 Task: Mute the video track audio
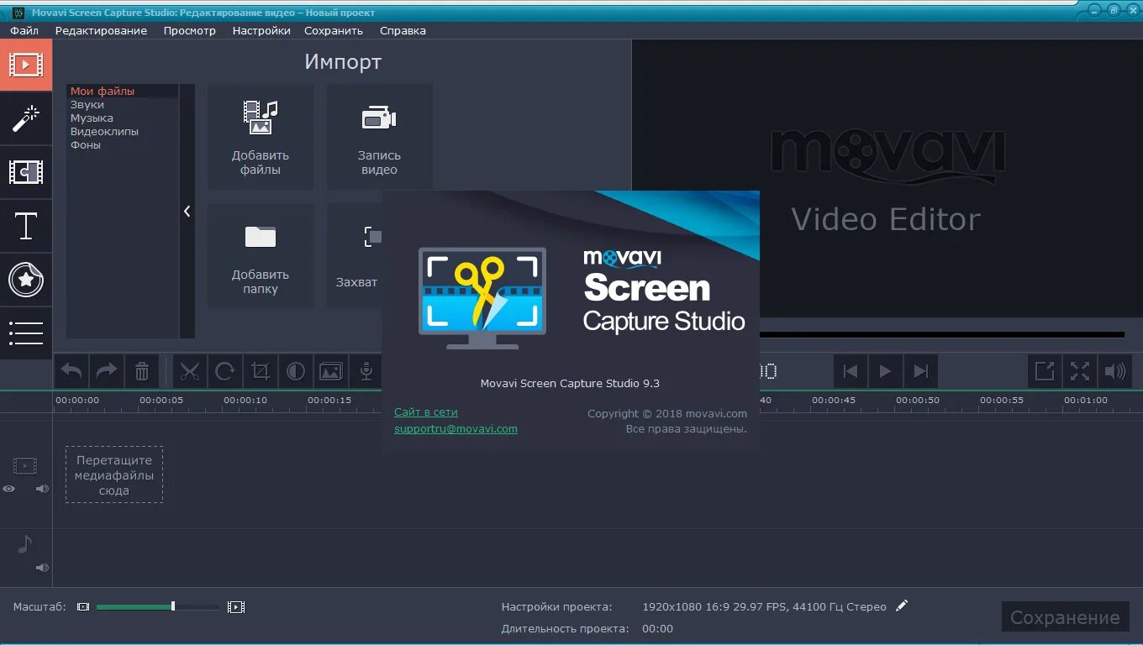click(42, 489)
